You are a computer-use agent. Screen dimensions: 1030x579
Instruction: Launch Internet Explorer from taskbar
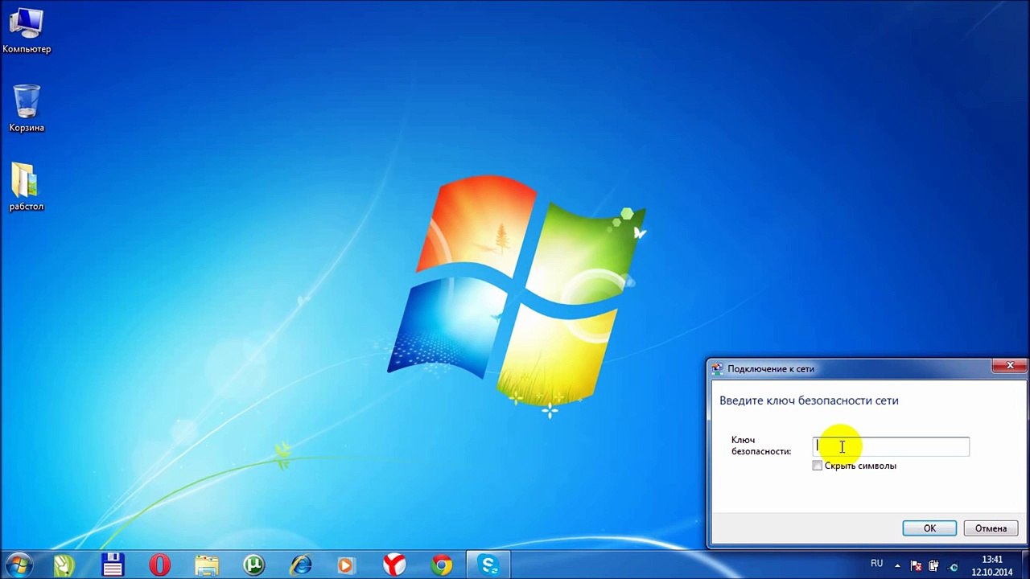click(x=301, y=565)
